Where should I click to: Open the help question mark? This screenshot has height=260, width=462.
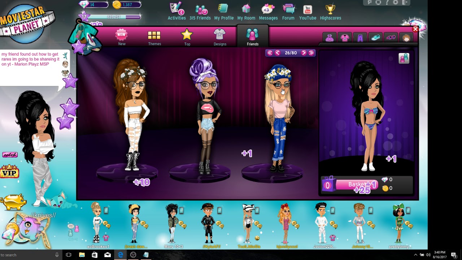tap(387, 3)
